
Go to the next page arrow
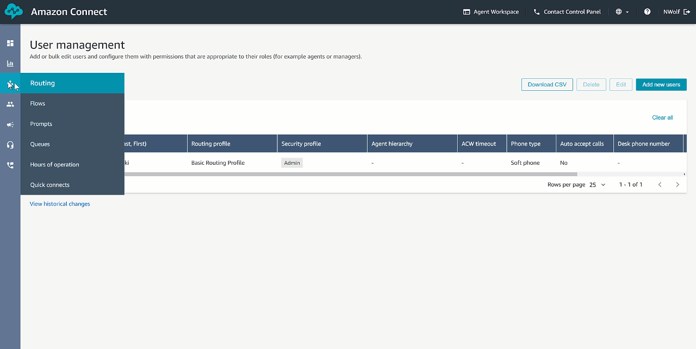pyautogui.click(x=678, y=185)
